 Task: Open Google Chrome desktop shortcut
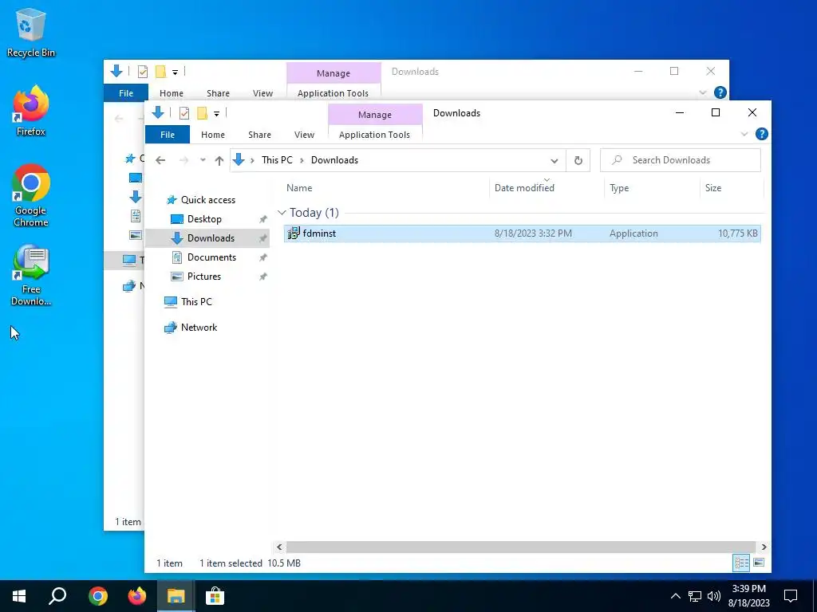(31, 196)
